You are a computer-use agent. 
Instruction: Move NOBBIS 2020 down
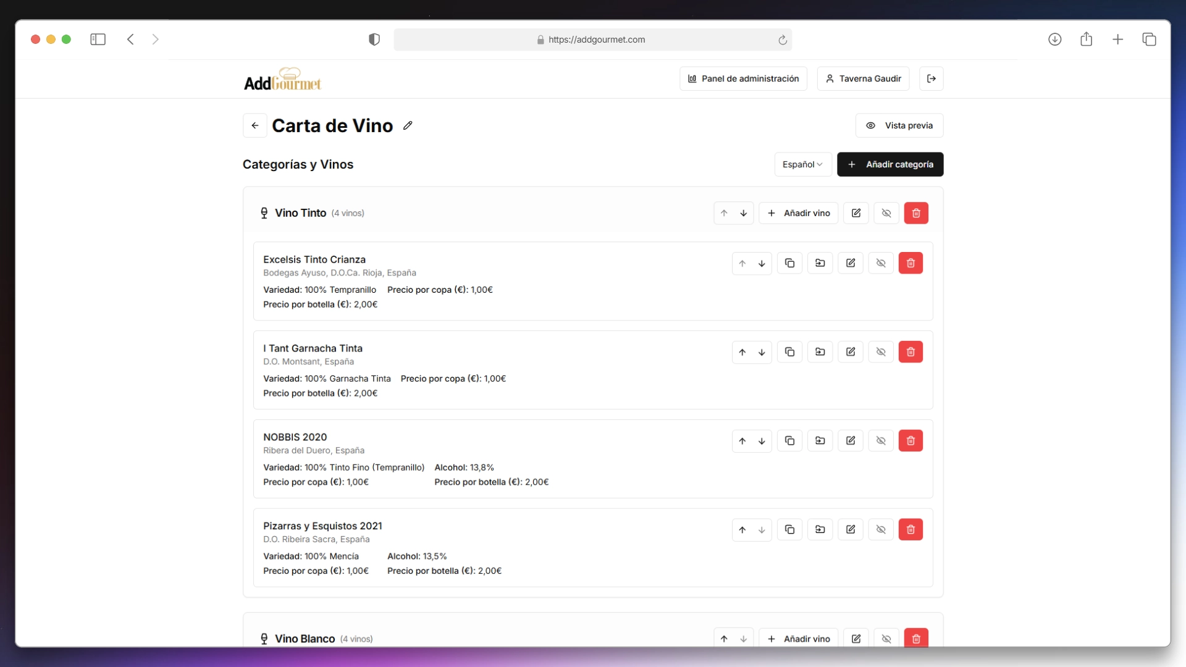pyautogui.click(x=762, y=441)
